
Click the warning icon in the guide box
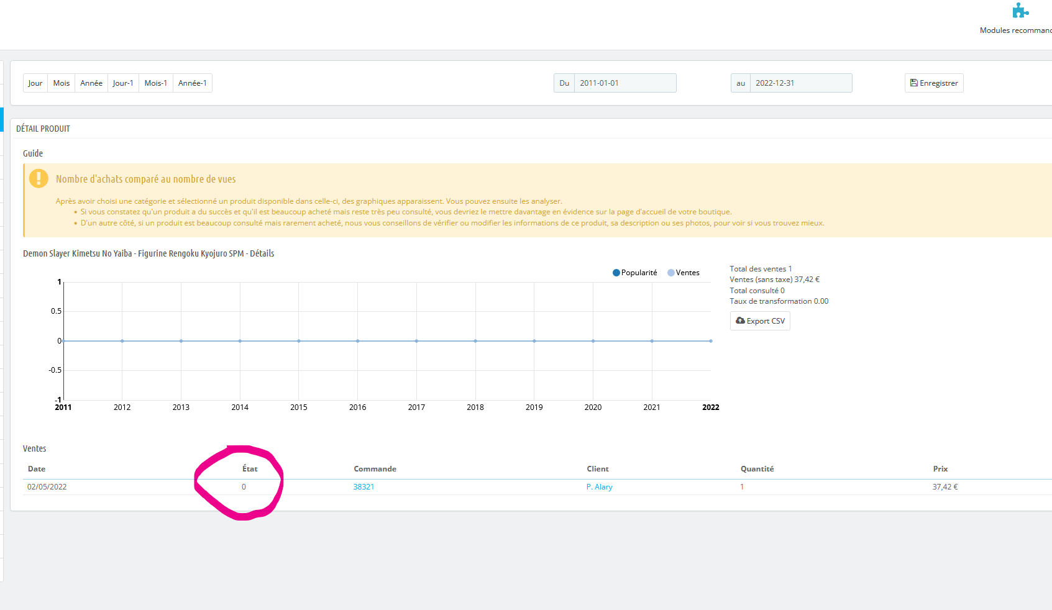[x=39, y=179]
